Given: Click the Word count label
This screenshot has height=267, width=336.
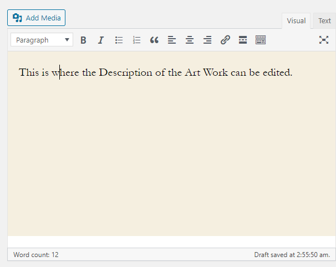Looking at the screenshot, I should [x=36, y=255].
